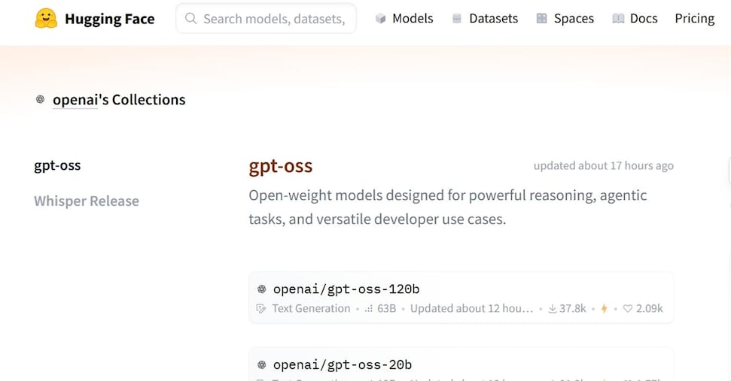Click the cube icon beside Models
The image size is (731, 381).
click(x=380, y=19)
